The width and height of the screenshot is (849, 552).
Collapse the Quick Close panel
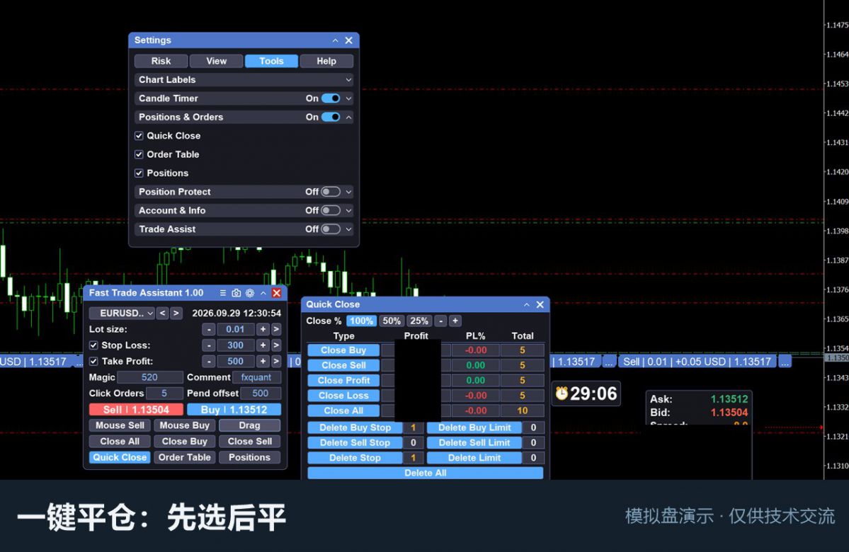526,305
